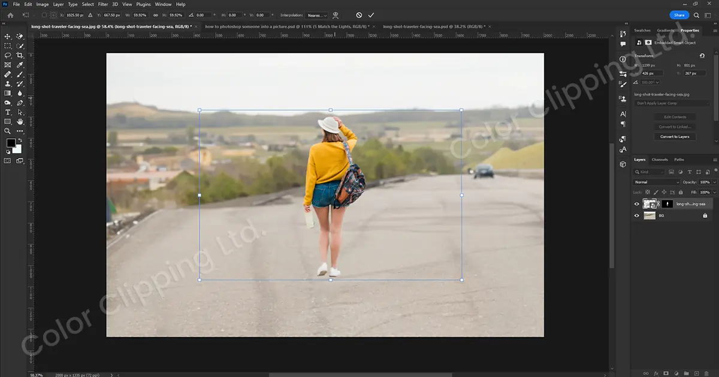The width and height of the screenshot is (719, 377).
Task: Select the Rectangular Marquee tool
Action: click(8, 45)
